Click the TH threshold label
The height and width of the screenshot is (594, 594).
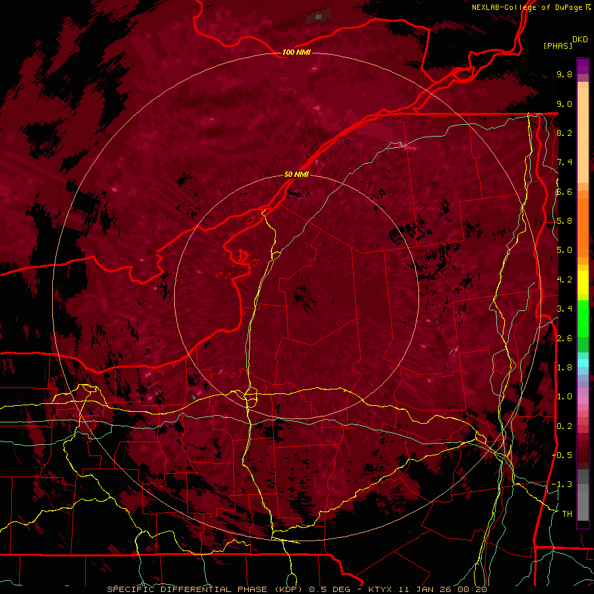(x=567, y=514)
